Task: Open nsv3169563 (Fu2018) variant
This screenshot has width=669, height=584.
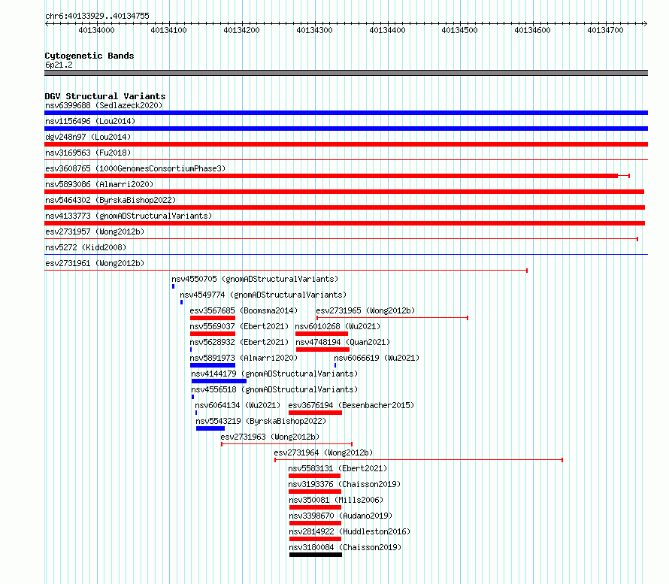Action: (x=88, y=153)
